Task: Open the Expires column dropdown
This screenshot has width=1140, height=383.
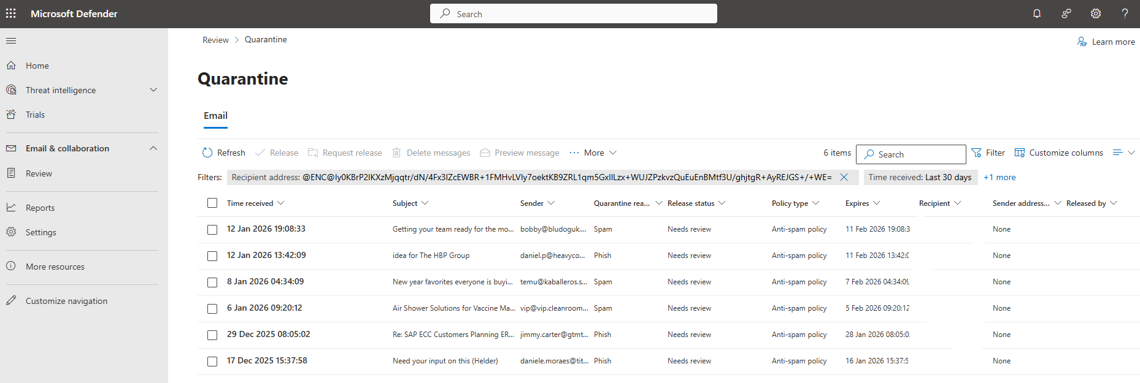Action: pos(877,203)
